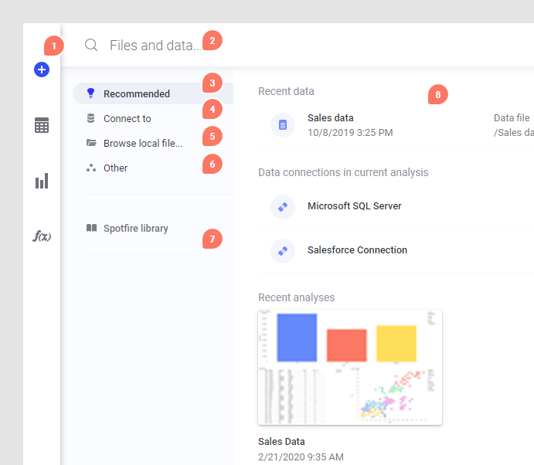
Task: Open the Sales Data analysis thumbnail
Action: pos(350,367)
